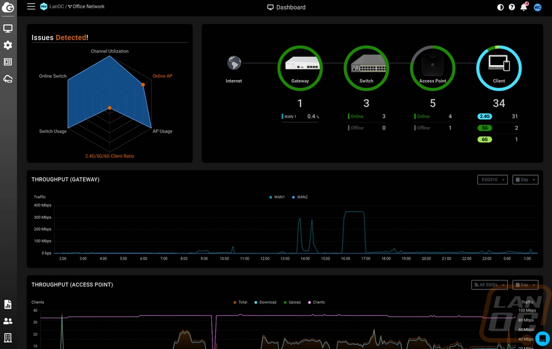Open the help question mark icon
Viewport: 552px width, 349px height.
point(512,7)
